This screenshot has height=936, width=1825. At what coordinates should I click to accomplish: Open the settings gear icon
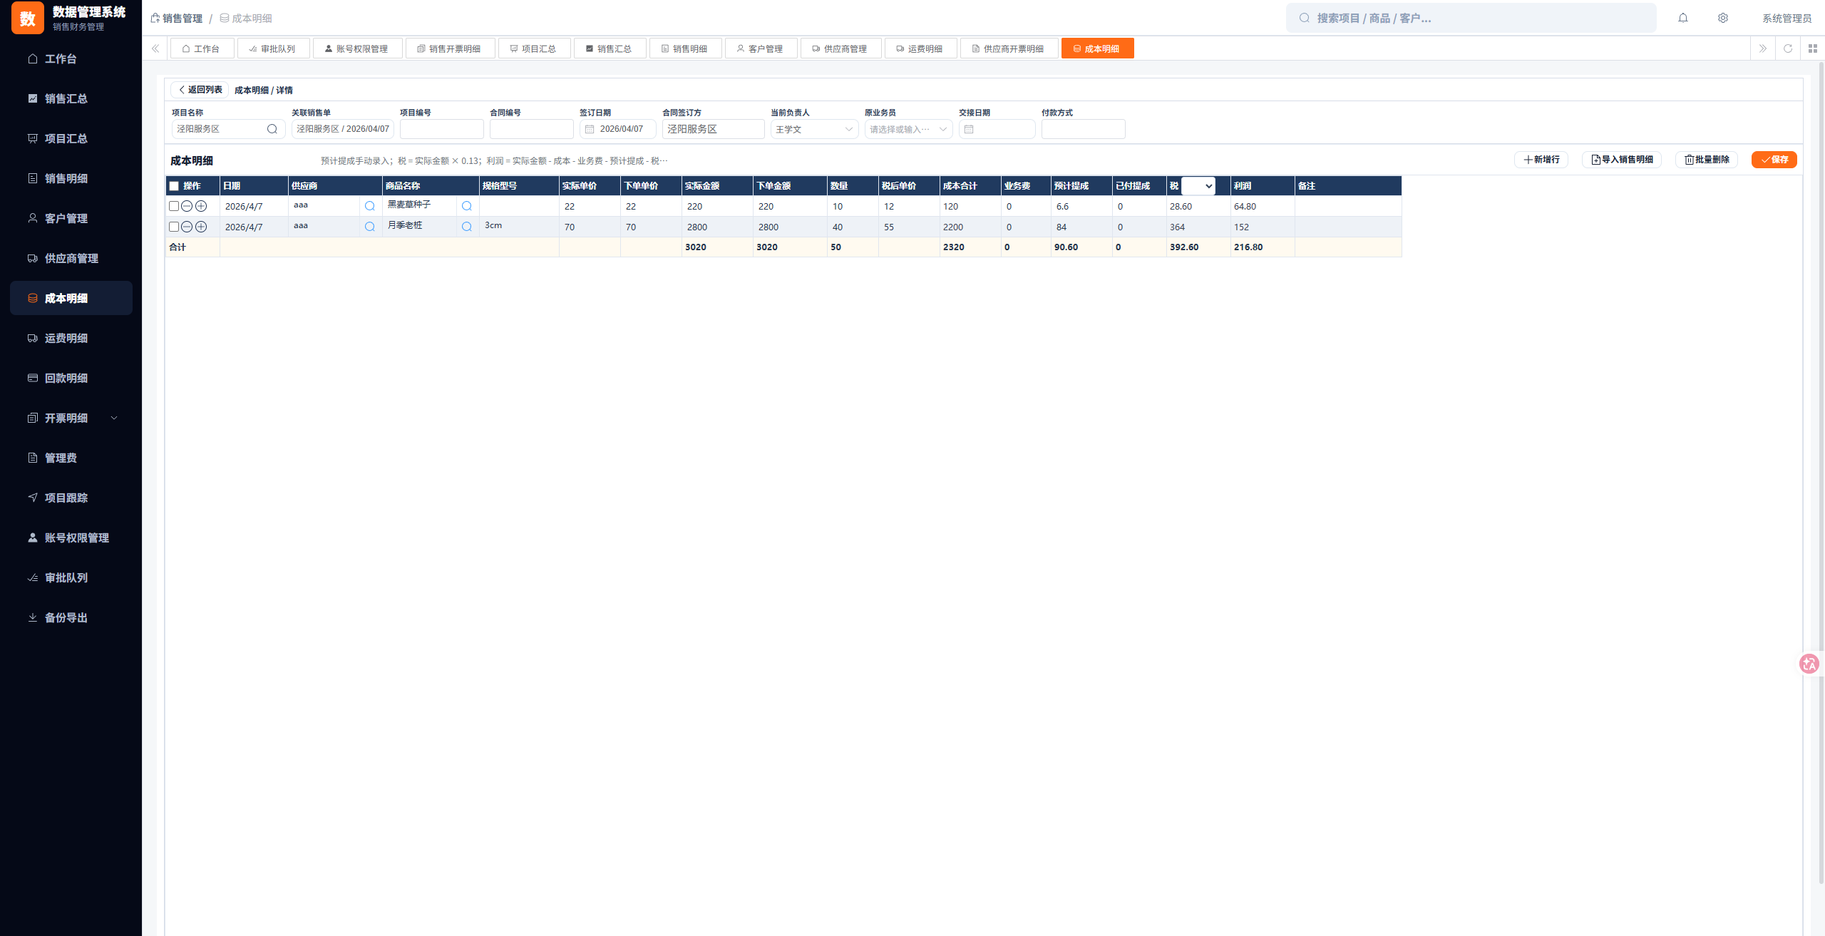[1722, 18]
